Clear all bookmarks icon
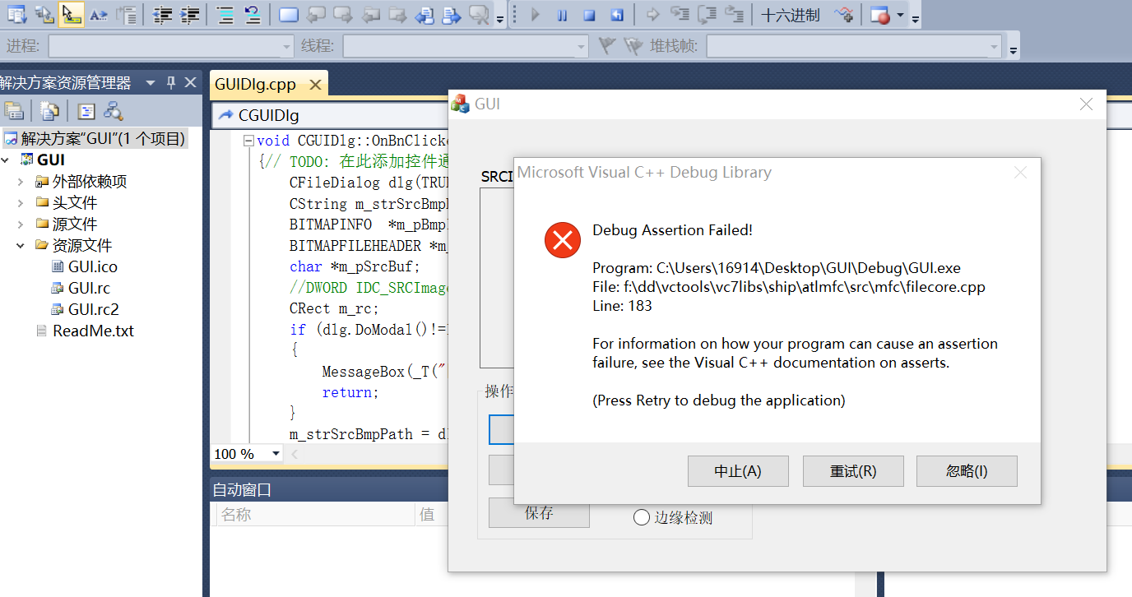 click(x=479, y=15)
